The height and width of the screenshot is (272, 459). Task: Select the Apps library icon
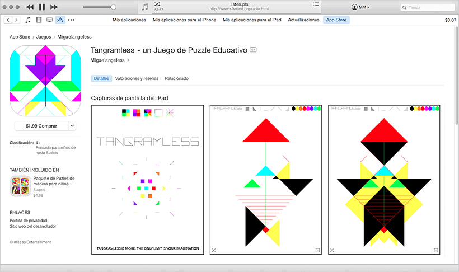[x=60, y=20]
